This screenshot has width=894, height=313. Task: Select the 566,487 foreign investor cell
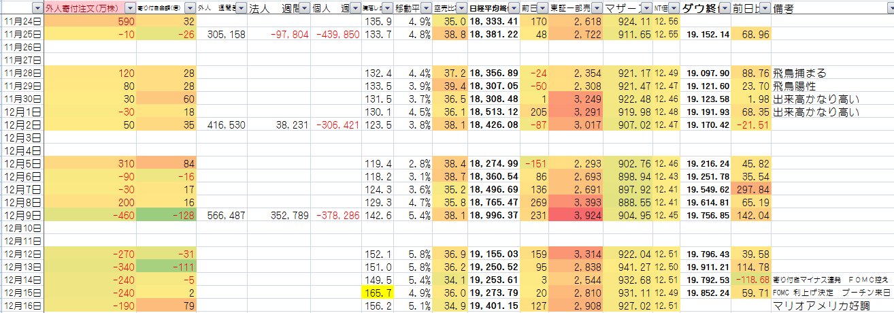point(221,215)
